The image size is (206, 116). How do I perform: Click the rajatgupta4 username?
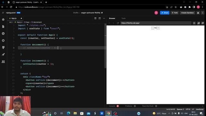point(11,13)
